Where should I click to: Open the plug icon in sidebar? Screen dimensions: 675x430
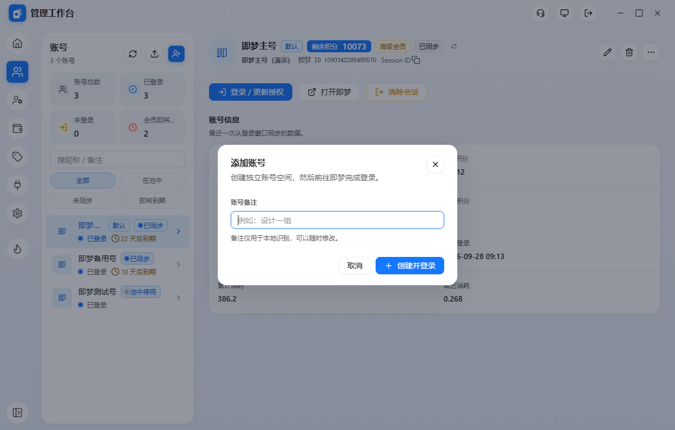pos(17,185)
